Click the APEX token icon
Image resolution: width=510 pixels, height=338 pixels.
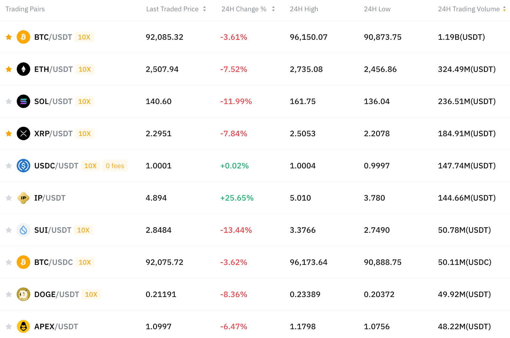(x=23, y=327)
